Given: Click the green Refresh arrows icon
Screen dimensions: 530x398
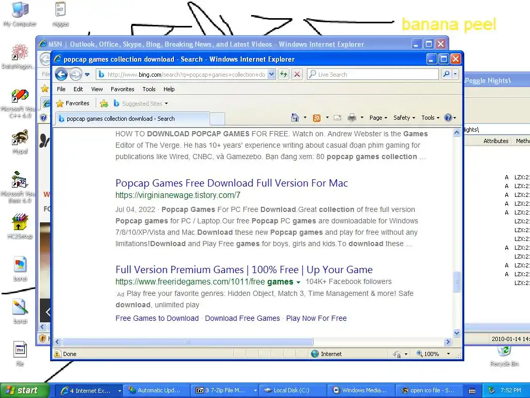Looking at the screenshot, I should click(x=284, y=75).
